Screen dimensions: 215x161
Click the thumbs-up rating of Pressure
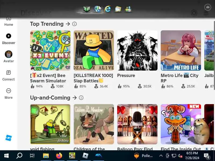tap(120, 86)
